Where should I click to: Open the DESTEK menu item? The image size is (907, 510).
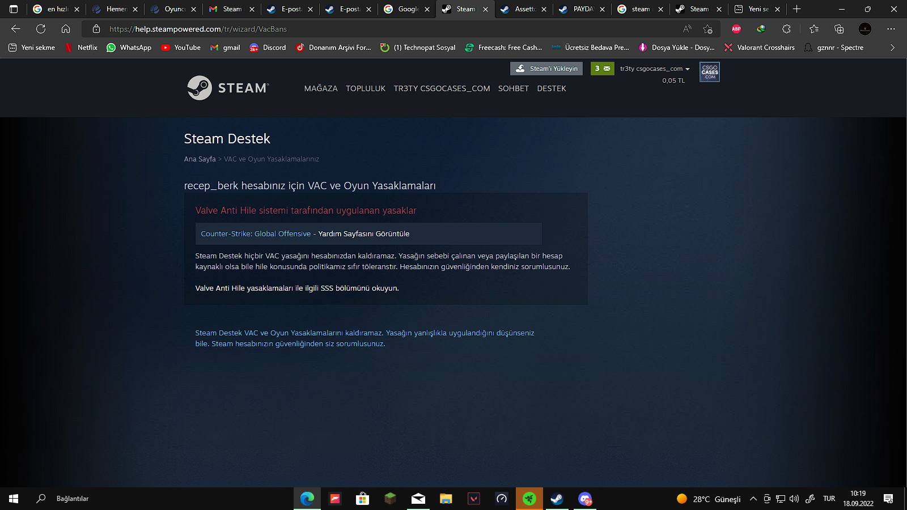552,88
